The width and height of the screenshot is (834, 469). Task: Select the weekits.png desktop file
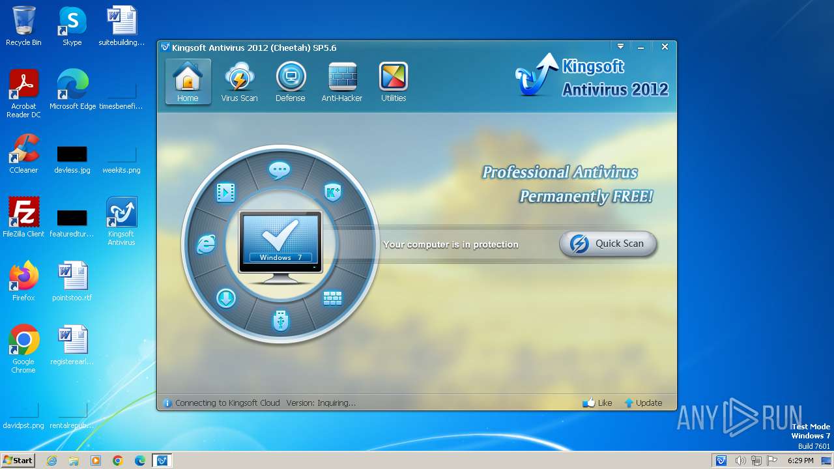coord(121,160)
